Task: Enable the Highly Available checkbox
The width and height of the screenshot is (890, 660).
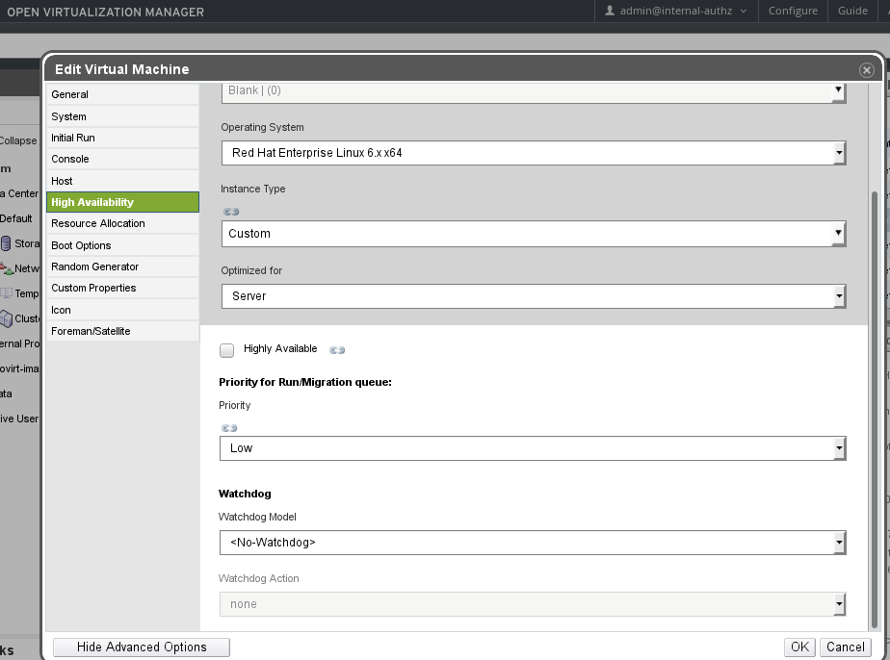Action: click(227, 350)
